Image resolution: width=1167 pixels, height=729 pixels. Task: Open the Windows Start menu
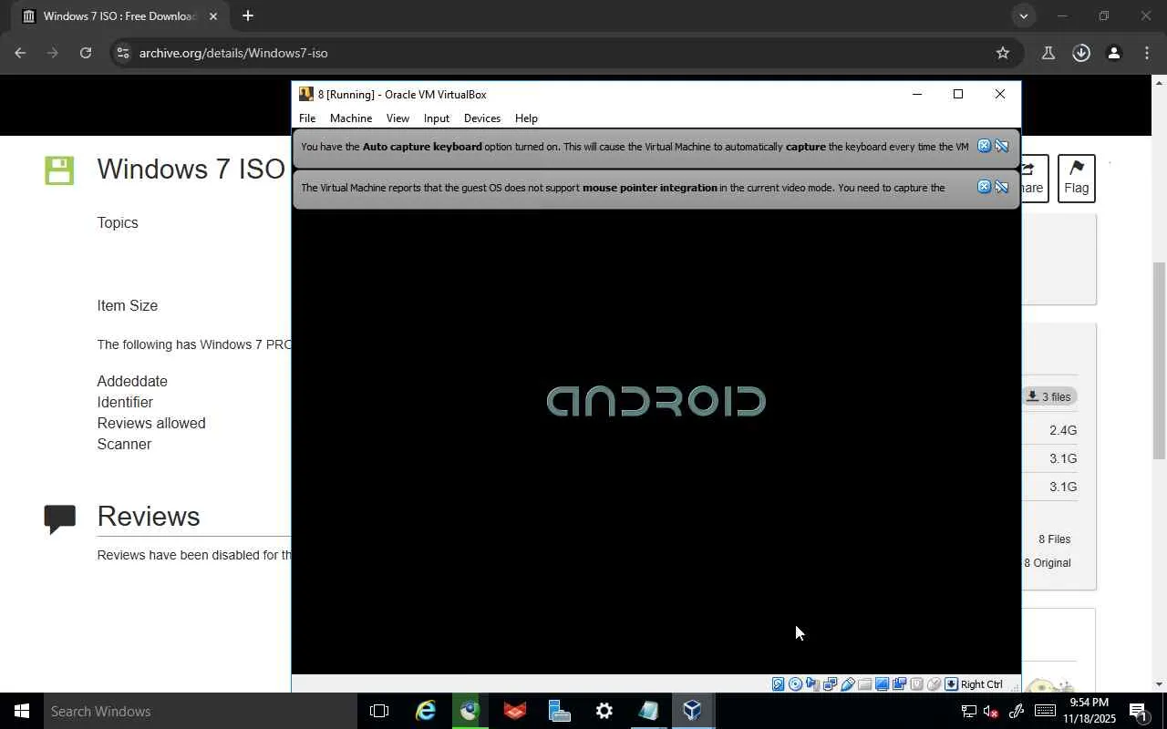pos(22,711)
